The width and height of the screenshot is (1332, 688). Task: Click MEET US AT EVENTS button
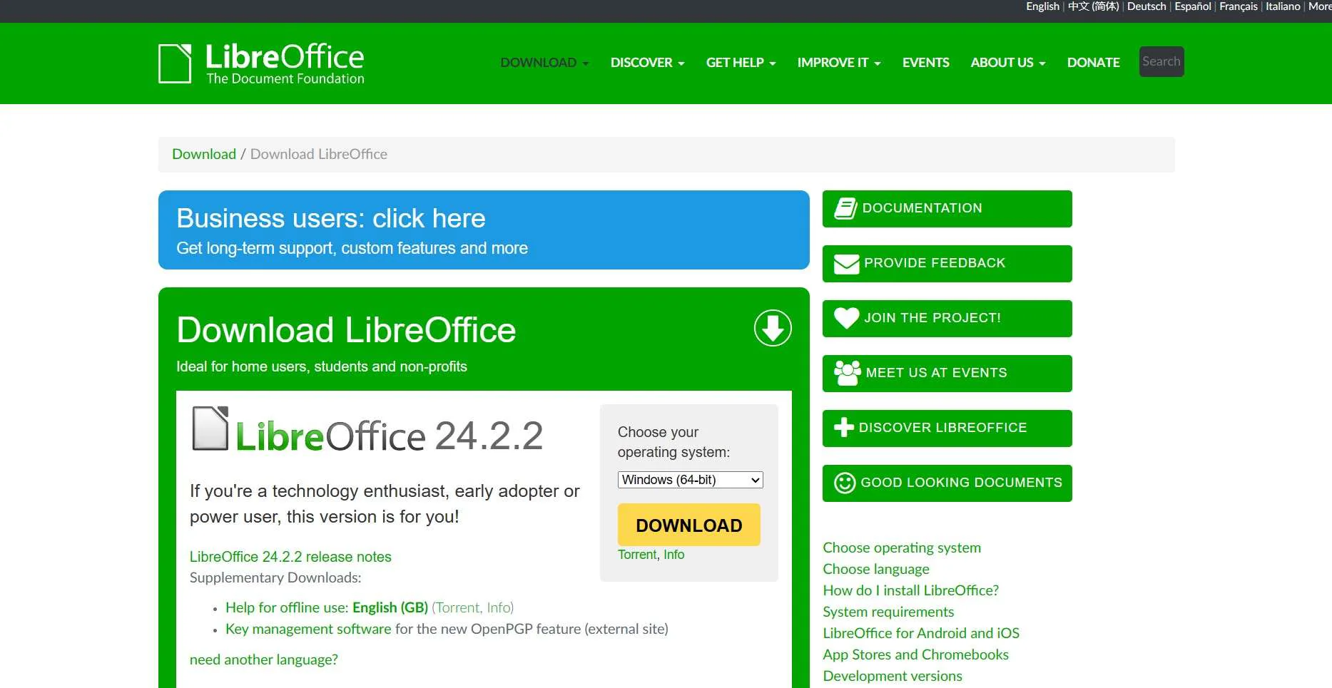pos(947,374)
